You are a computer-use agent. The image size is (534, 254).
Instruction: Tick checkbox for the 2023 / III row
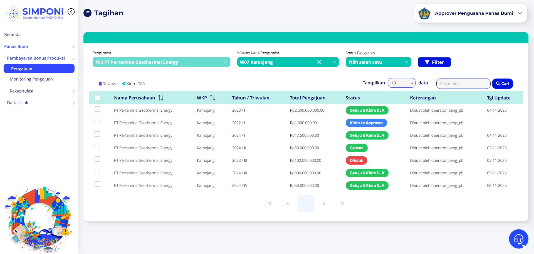(97, 159)
